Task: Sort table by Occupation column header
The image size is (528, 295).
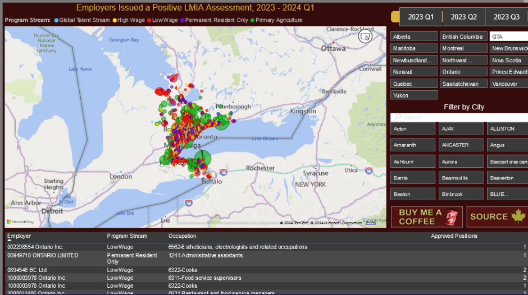Action: click(x=183, y=236)
